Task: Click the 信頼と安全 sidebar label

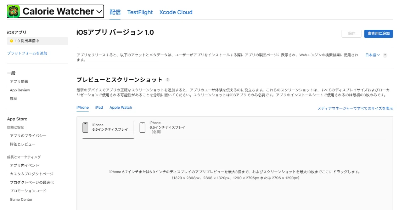Action: pyautogui.click(x=16, y=127)
